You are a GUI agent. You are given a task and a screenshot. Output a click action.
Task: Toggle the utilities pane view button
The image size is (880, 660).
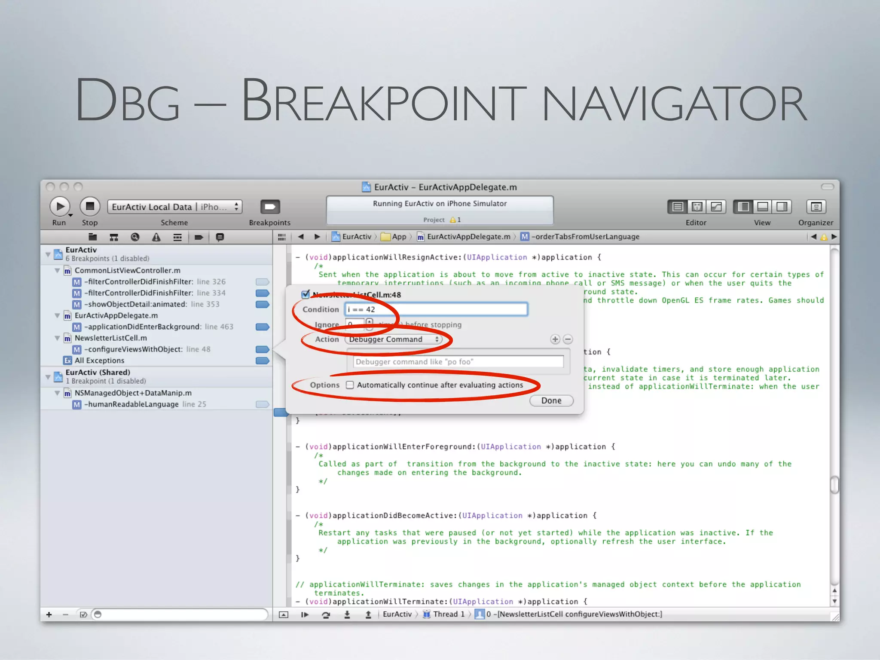tap(782, 207)
